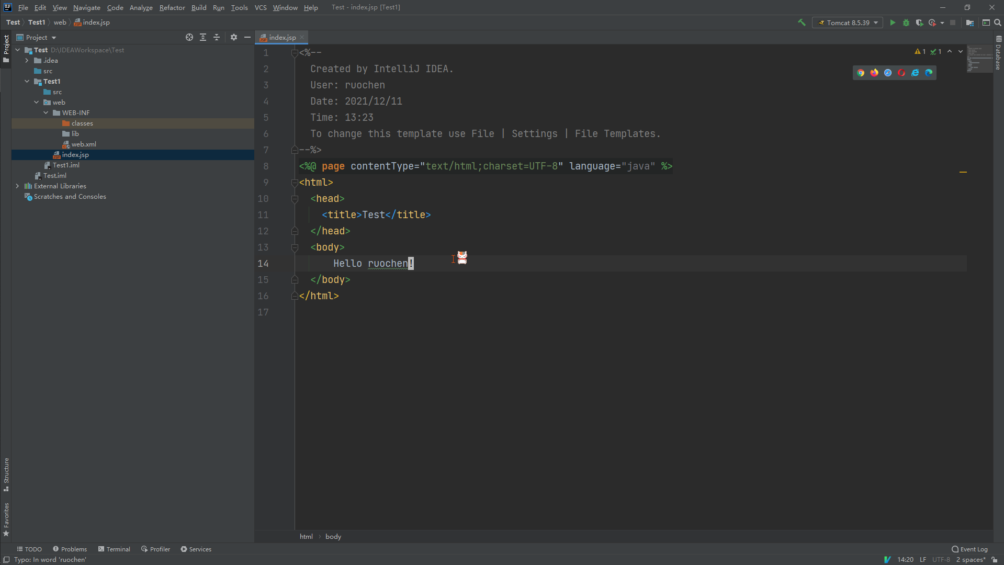Image resolution: width=1004 pixels, height=565 pixels.
Task: Open Search Everywhere with the magnifier icon
Action: pyautogui.click(x=998, y=22)
